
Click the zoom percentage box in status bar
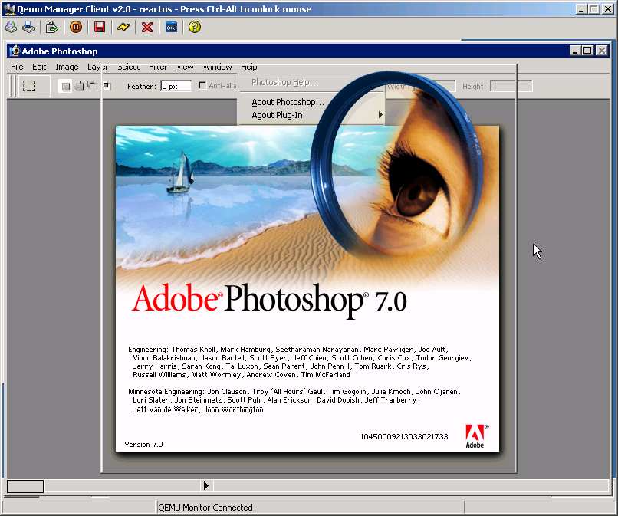(25, 486)
